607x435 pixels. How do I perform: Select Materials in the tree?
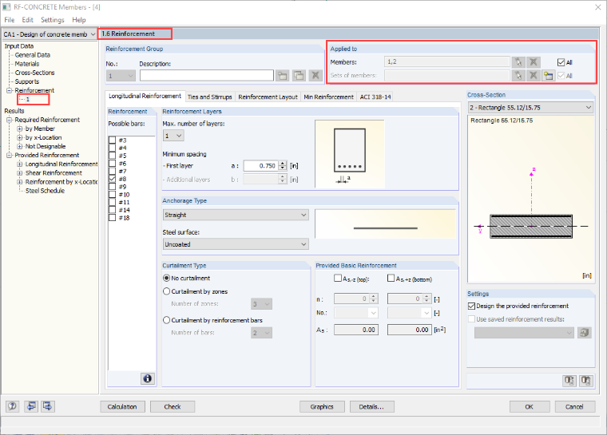coord(26,64)
